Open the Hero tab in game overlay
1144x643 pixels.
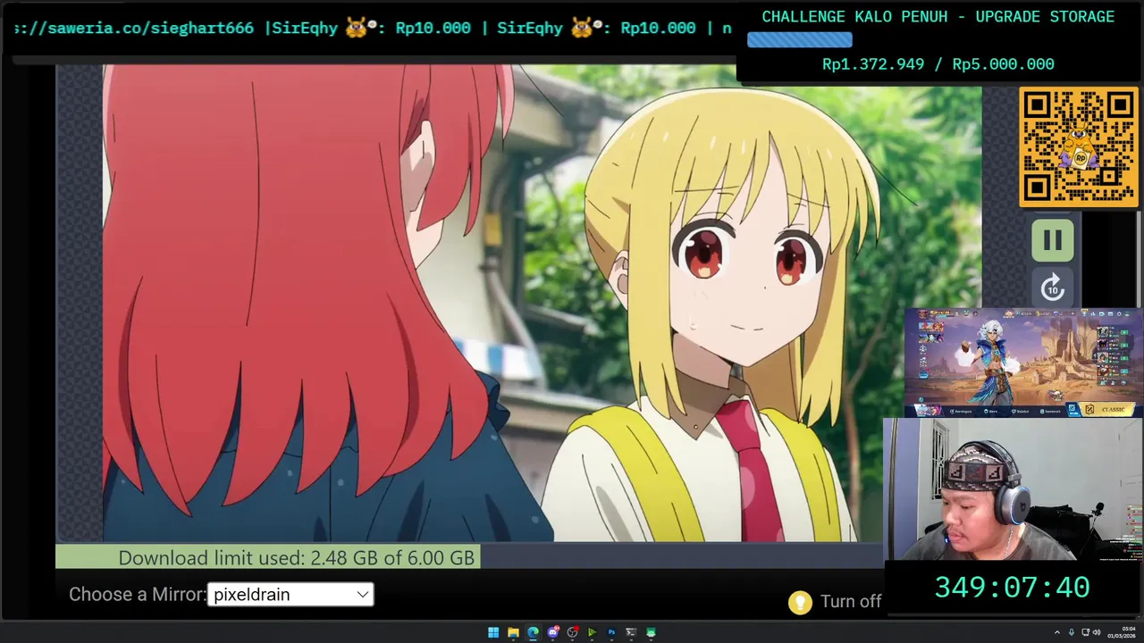pyautogui.click(x=990, y=411)
